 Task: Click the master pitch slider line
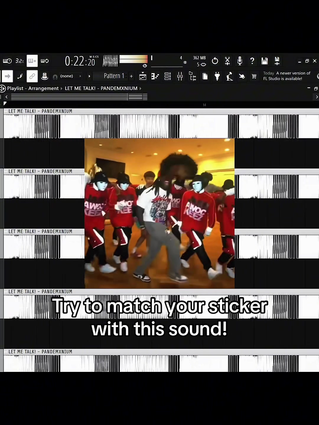[167, 67]
